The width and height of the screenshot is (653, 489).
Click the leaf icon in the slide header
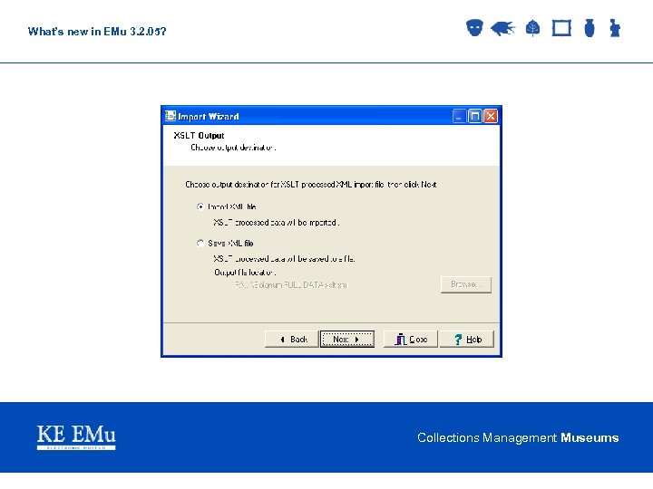coord(532,29)
